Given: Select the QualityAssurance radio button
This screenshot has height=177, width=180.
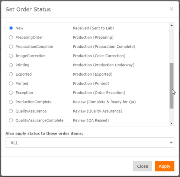Looking at the screenshot, I should point(11,111).
